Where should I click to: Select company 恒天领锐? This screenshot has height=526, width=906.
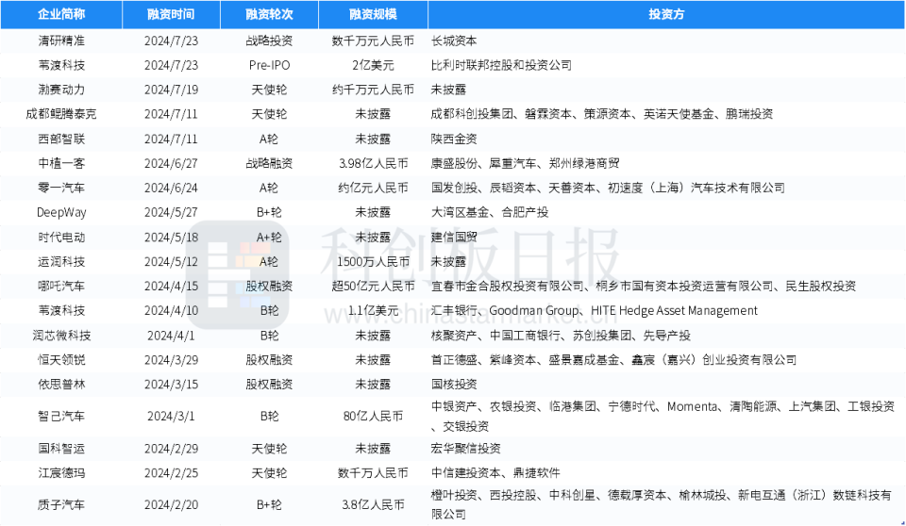click(x=61, y=360)
